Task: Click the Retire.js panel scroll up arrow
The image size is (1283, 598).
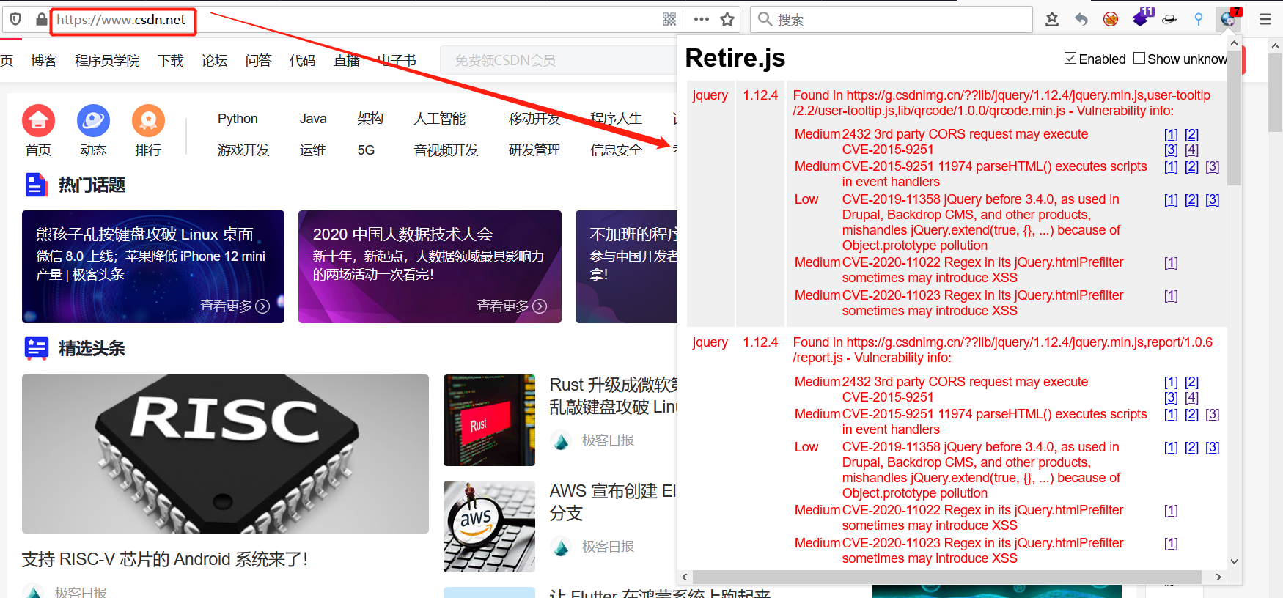Action: pyautogui.click(x=1234, y=43)
